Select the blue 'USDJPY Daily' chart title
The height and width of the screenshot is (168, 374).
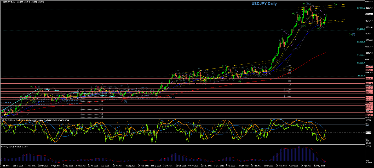[x=264, y=4]
